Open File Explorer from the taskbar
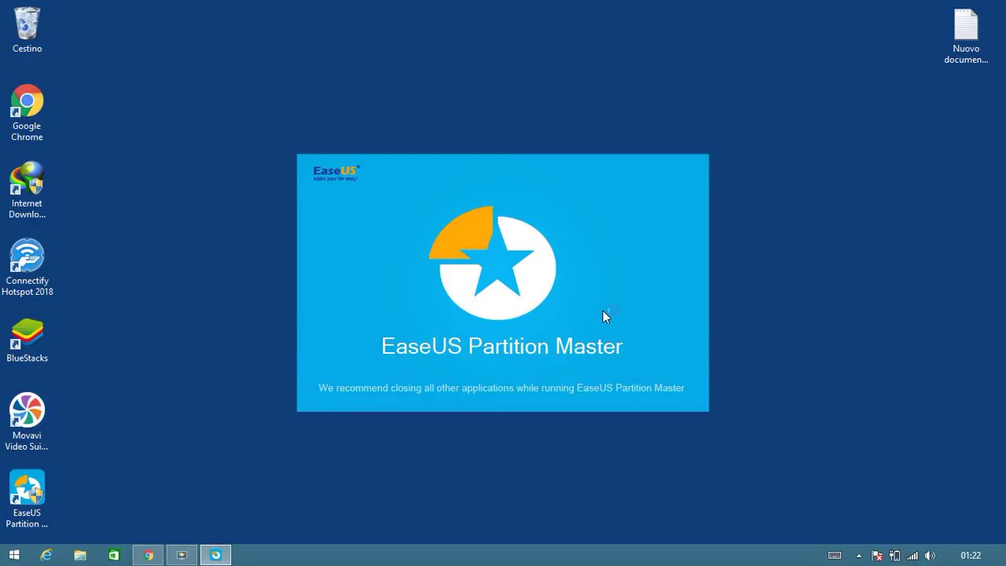This screenshot has width=1006, height=566. point(80,555)
